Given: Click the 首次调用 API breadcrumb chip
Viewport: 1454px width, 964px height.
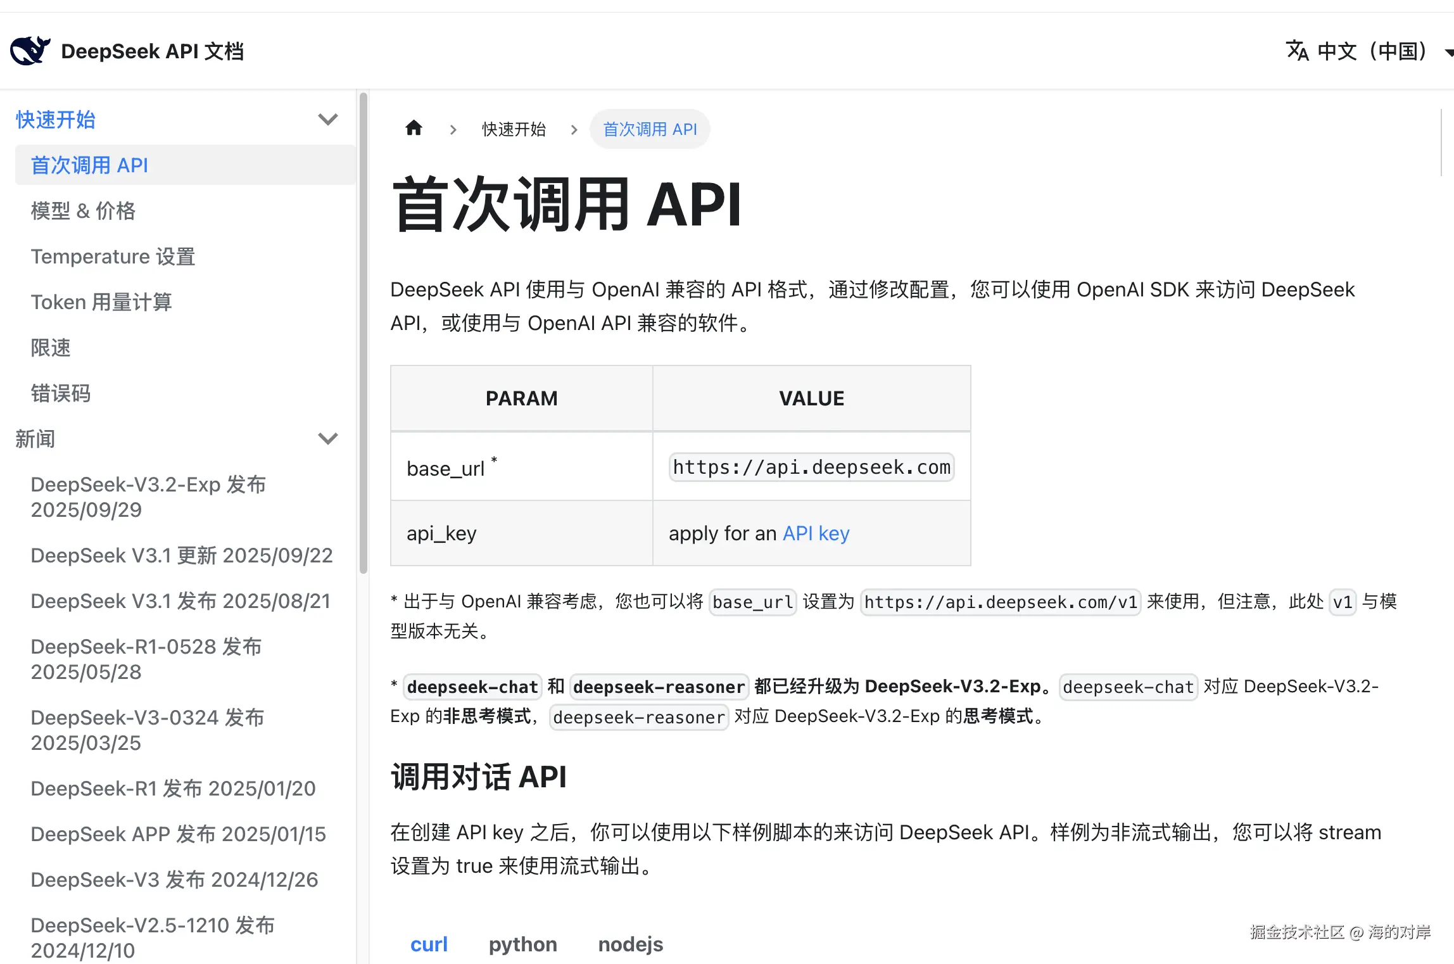Looking at the screenshot, I should (650, 129).
